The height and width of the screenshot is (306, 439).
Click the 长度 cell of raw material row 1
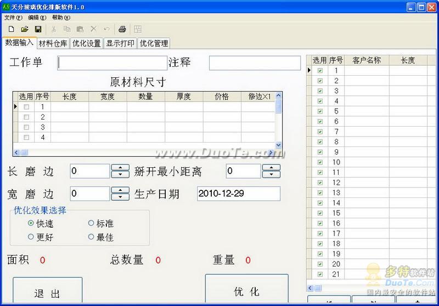click(70, 107)
